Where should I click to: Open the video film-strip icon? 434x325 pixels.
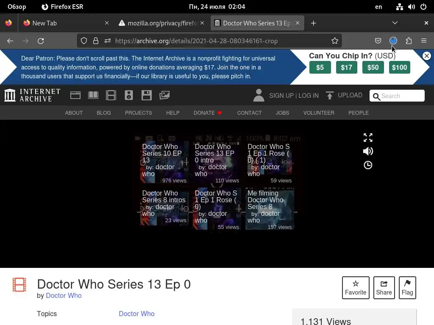point(111,95)
